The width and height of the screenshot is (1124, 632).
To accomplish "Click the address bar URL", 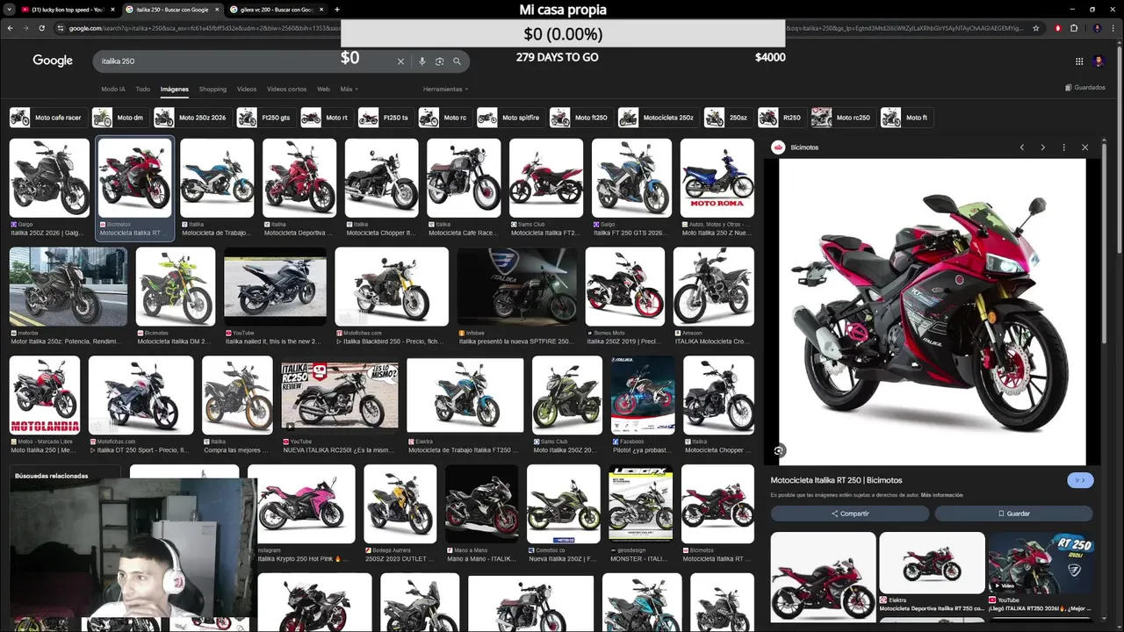I will tap(544, 28).
